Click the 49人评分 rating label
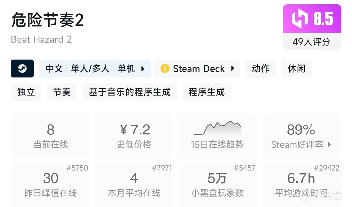 point(312,42)
